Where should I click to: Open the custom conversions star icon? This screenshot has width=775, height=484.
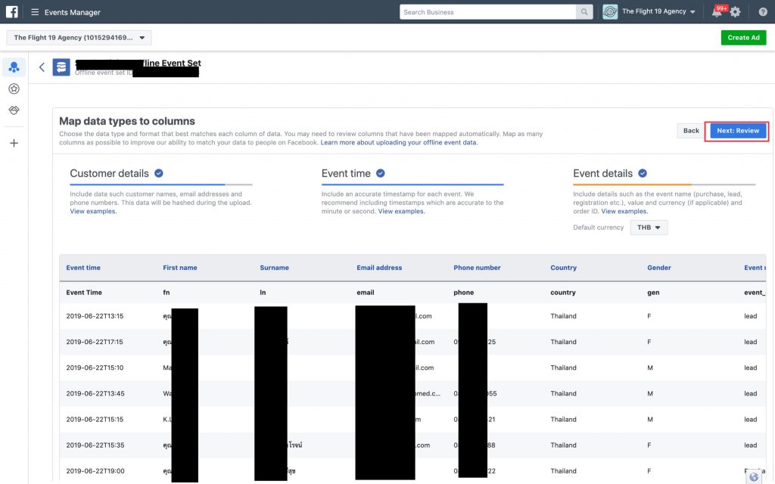tap(14, 88)
